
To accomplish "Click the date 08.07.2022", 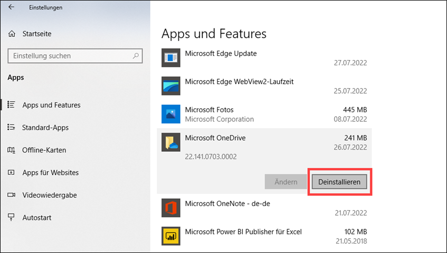I will point(350,119).
